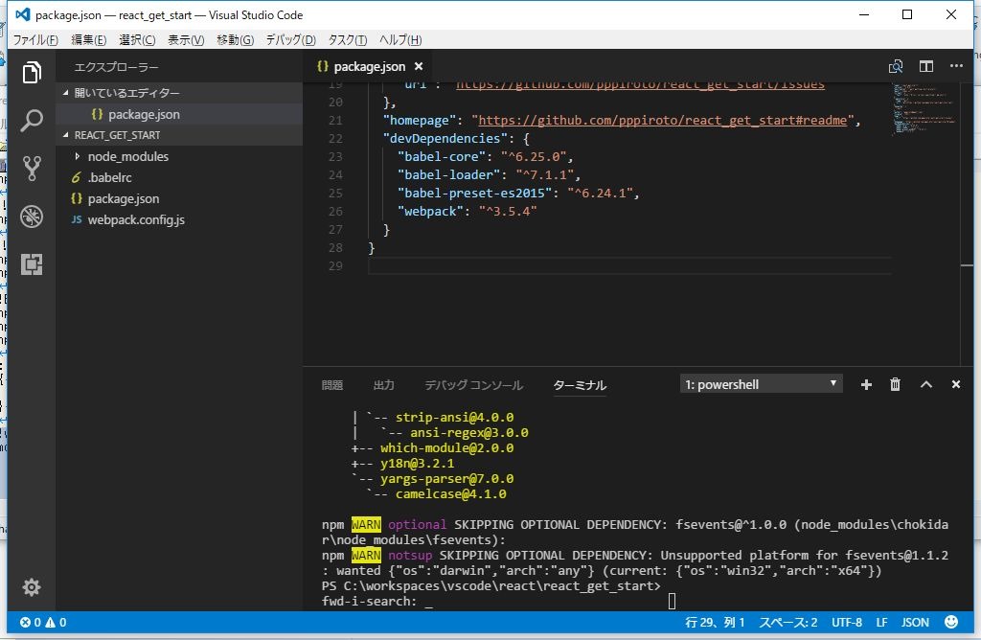Click the UTF-8 encoding status button

click(x=848, y=623)
